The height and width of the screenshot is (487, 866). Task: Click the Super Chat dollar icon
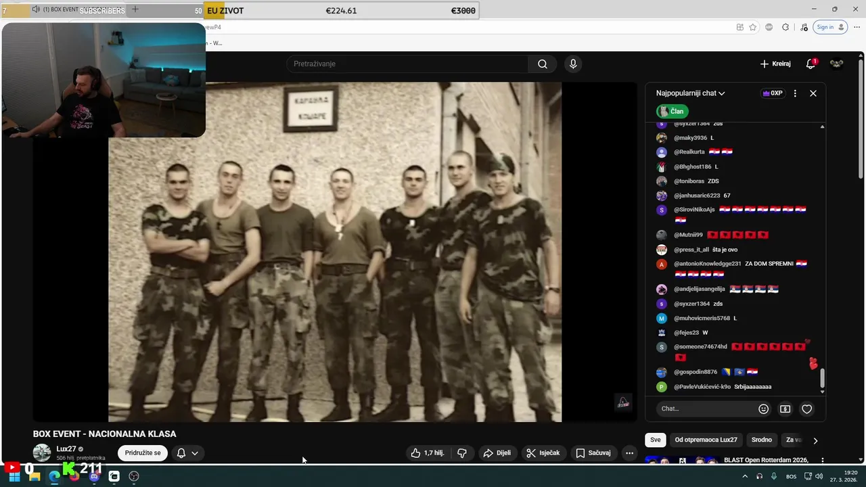(785, 409)
